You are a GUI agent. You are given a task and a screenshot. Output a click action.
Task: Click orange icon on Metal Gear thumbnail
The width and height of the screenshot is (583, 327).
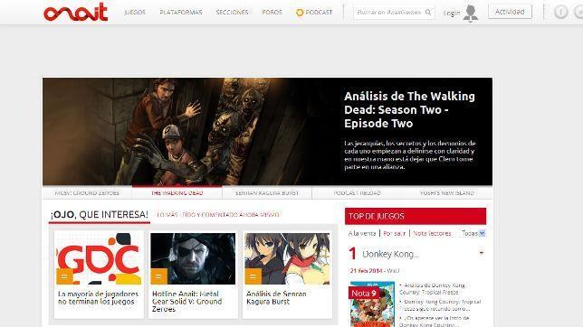(x=158, y=276)
